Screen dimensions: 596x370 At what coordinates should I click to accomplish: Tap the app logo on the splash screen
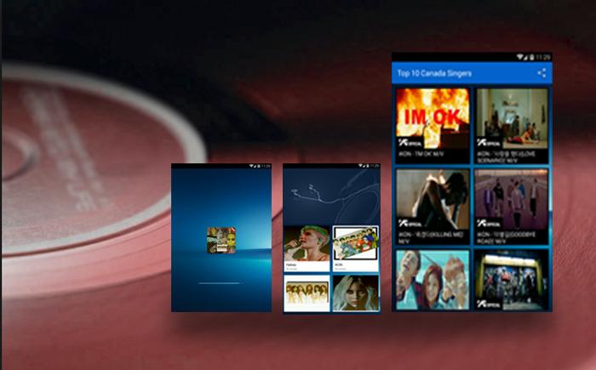coord(221,241)
